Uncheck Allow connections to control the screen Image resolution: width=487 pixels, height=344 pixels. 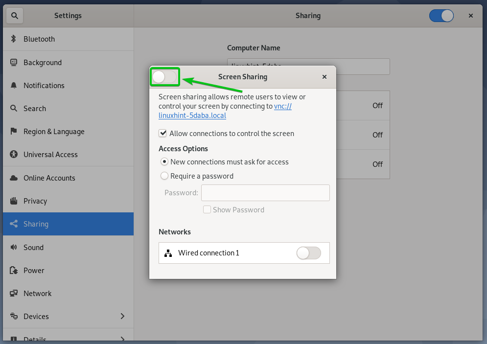(x=162, y=133)
